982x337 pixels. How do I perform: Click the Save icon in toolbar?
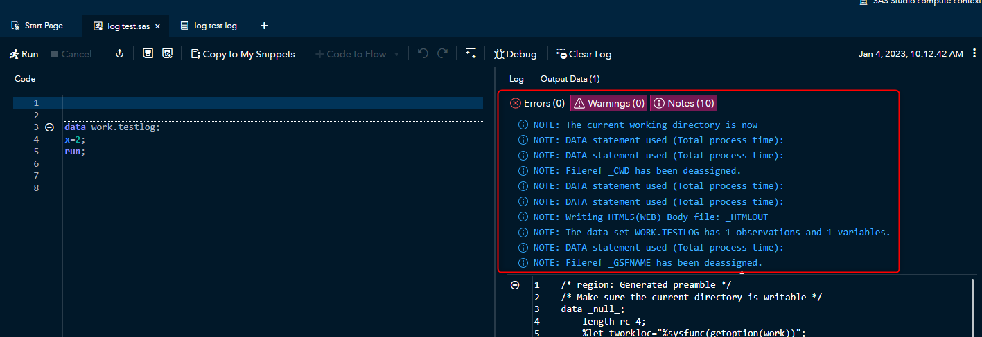coord(148,54)
